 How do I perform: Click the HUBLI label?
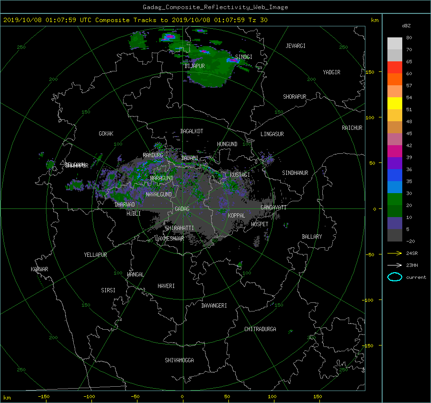(134, 214)
